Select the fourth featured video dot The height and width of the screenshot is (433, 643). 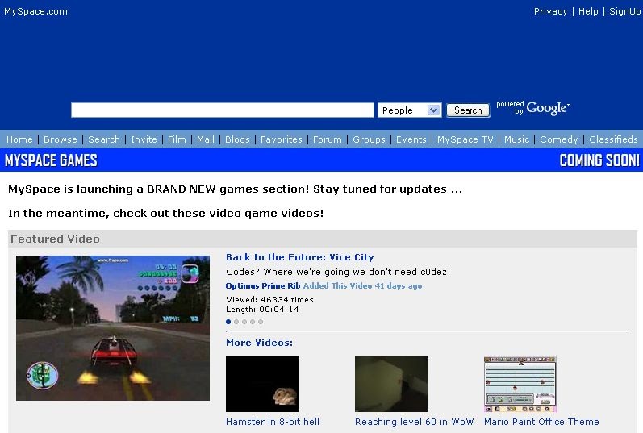tap(253, 322)
